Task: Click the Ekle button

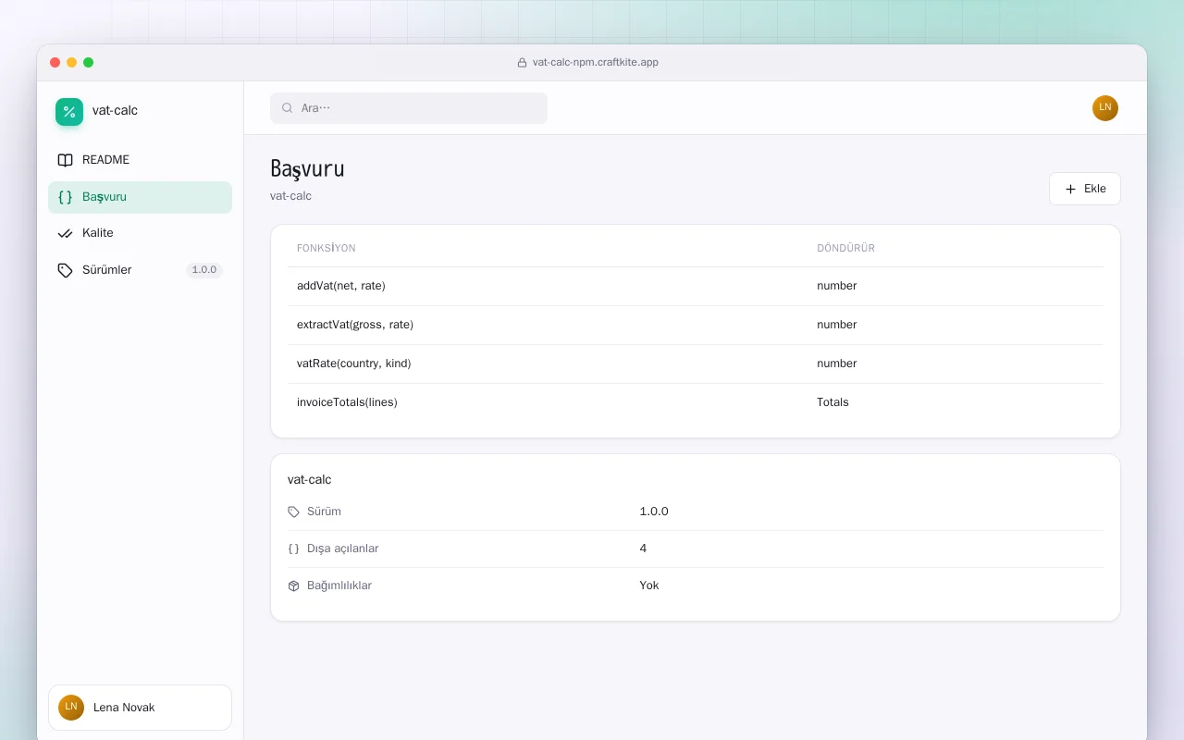Action: tap(1085, 189)
